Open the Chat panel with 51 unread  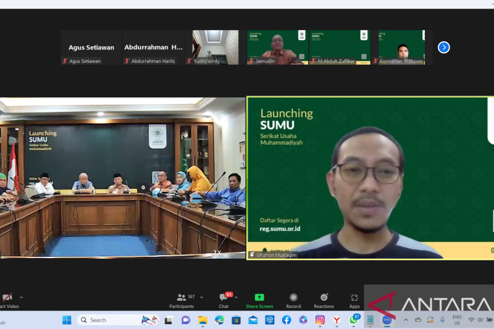pos(224,301)
